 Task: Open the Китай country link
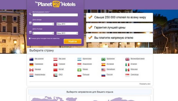(x=61, y=69)
